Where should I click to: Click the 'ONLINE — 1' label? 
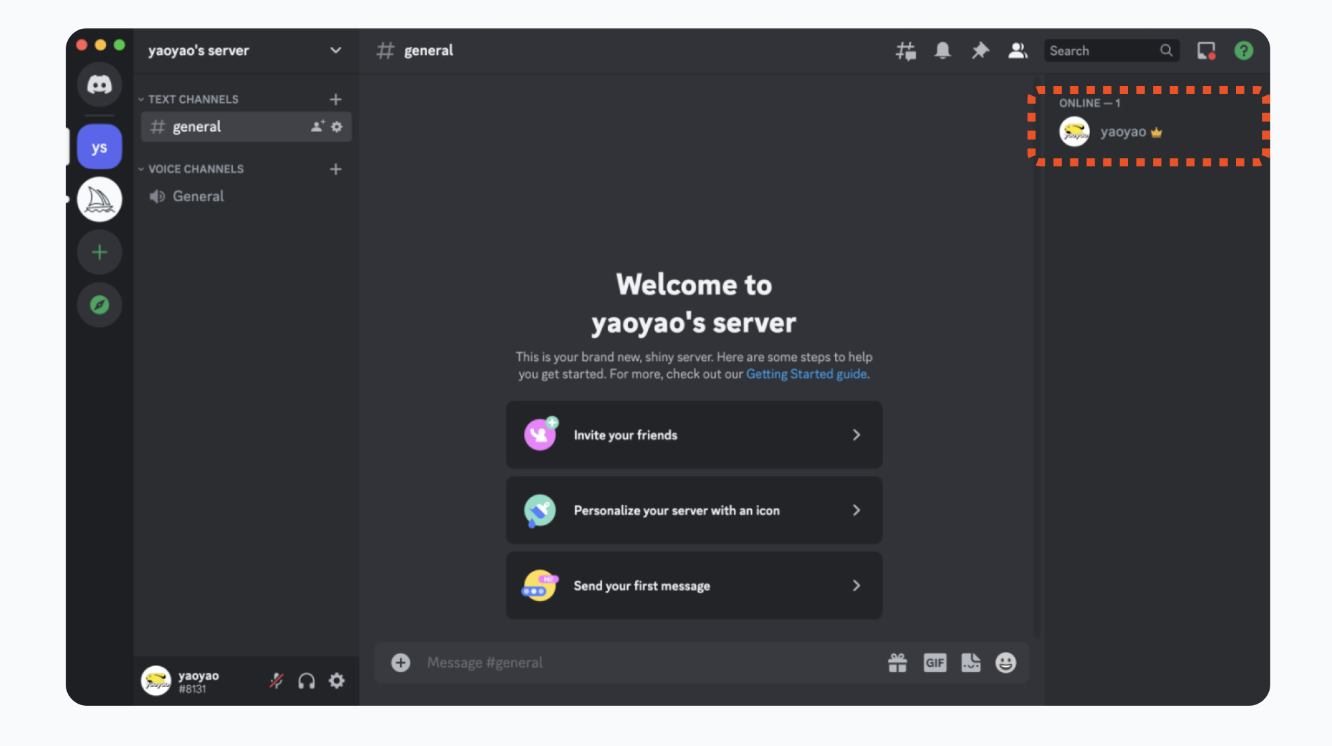[x=1090, y=103]
